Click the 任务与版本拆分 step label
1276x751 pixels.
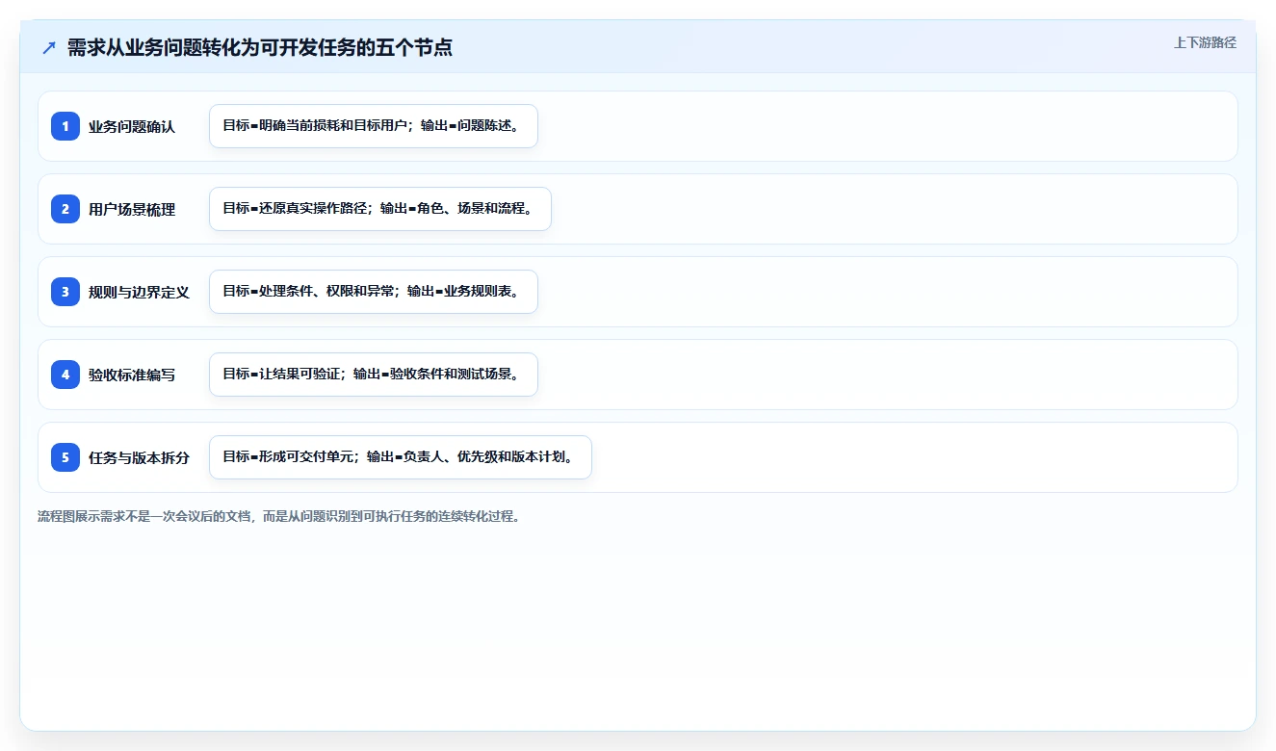coord(139,457)
